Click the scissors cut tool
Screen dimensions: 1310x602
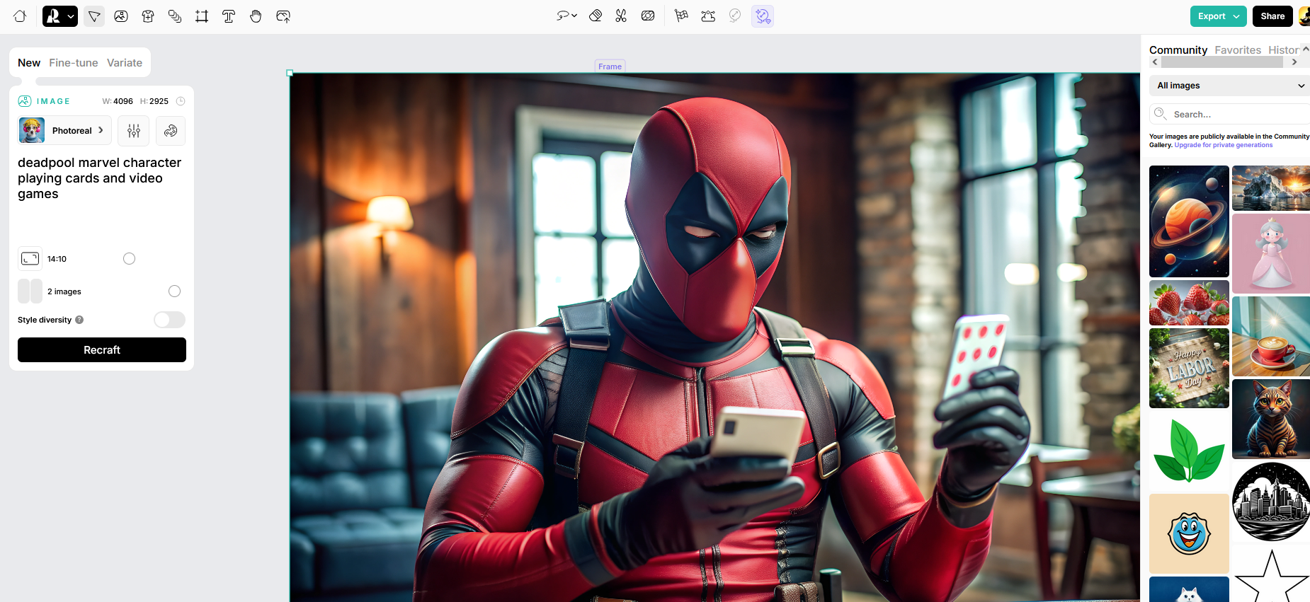pos(621,16)
